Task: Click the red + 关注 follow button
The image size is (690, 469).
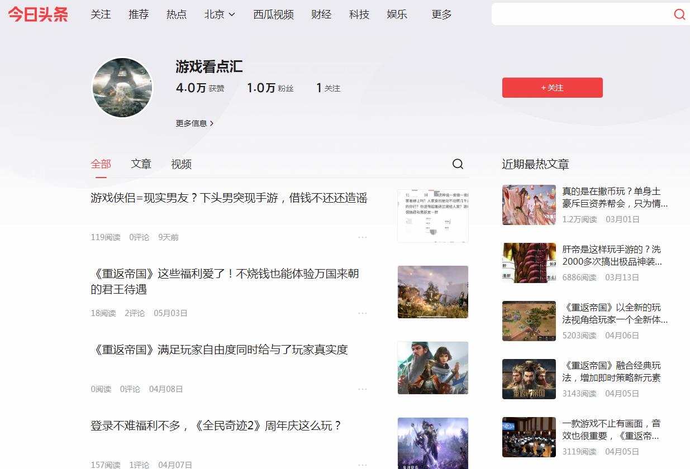Action: coord(553,88)
